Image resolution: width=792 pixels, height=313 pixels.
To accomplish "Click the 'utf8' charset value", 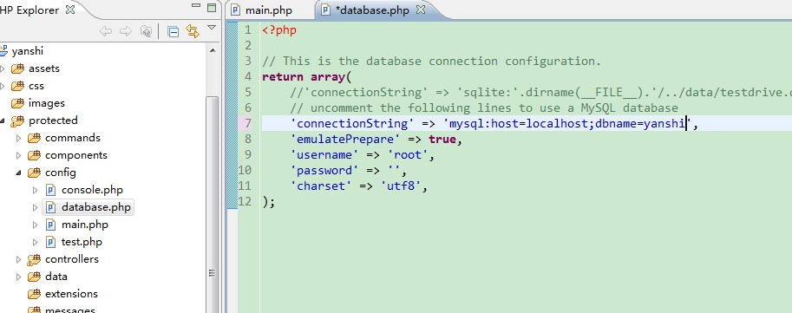I will click(400, 186).
